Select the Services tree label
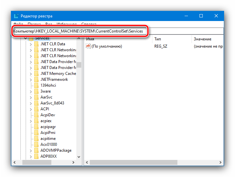Image resolution: width=235 pixels, height=177 pixels. click(42, 38)
